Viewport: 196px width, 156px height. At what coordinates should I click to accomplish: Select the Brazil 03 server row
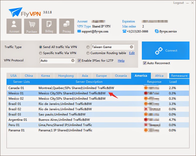point(98,114)
